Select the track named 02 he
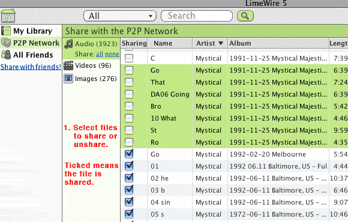Image resolution: width=348 pixels, height=222 pixels. point(160,178)
